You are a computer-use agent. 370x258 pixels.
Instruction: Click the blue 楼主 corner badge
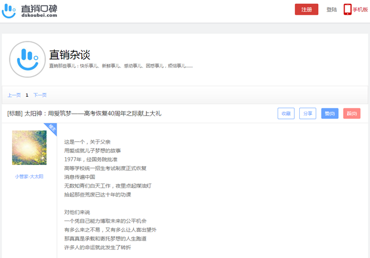click(52, 128)
